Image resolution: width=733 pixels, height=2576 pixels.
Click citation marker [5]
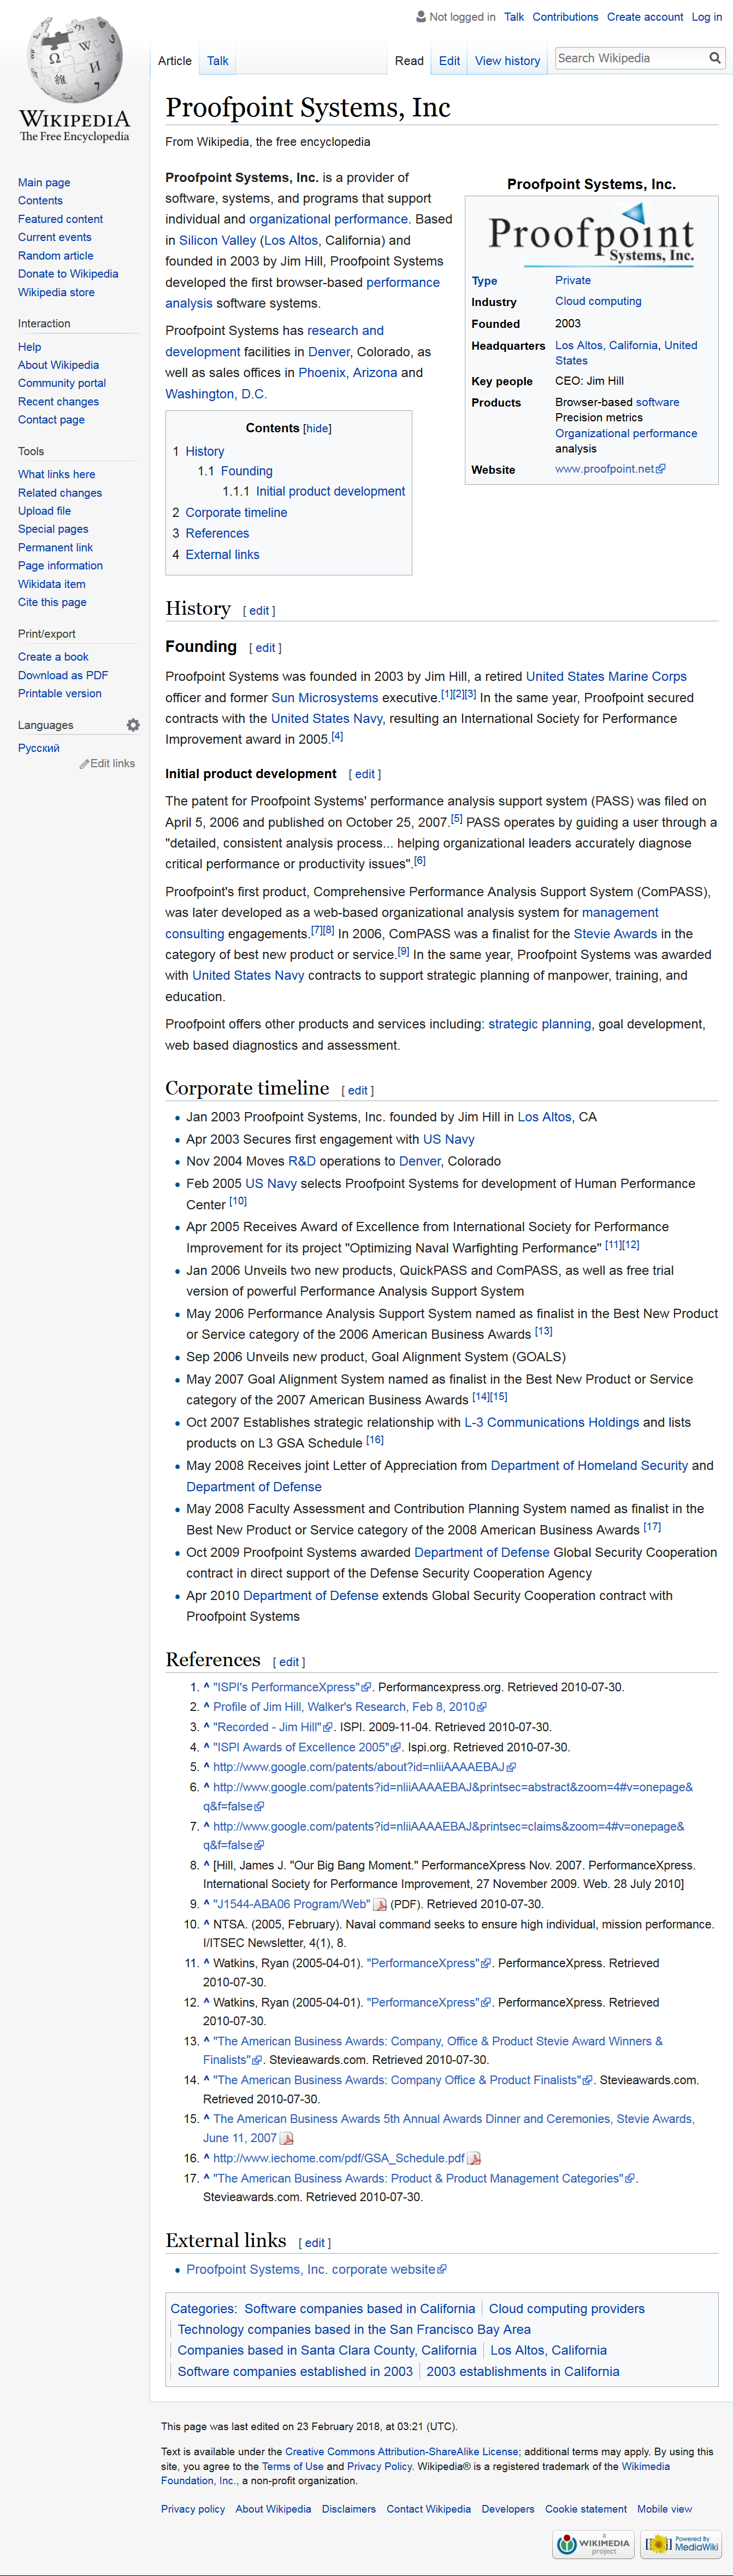pyautogui.click(x=456, y=819)
